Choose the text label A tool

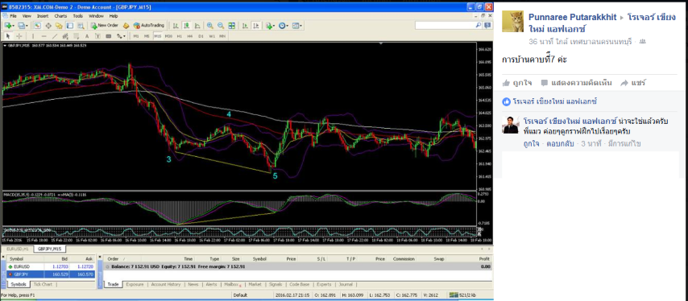(87, 36)
